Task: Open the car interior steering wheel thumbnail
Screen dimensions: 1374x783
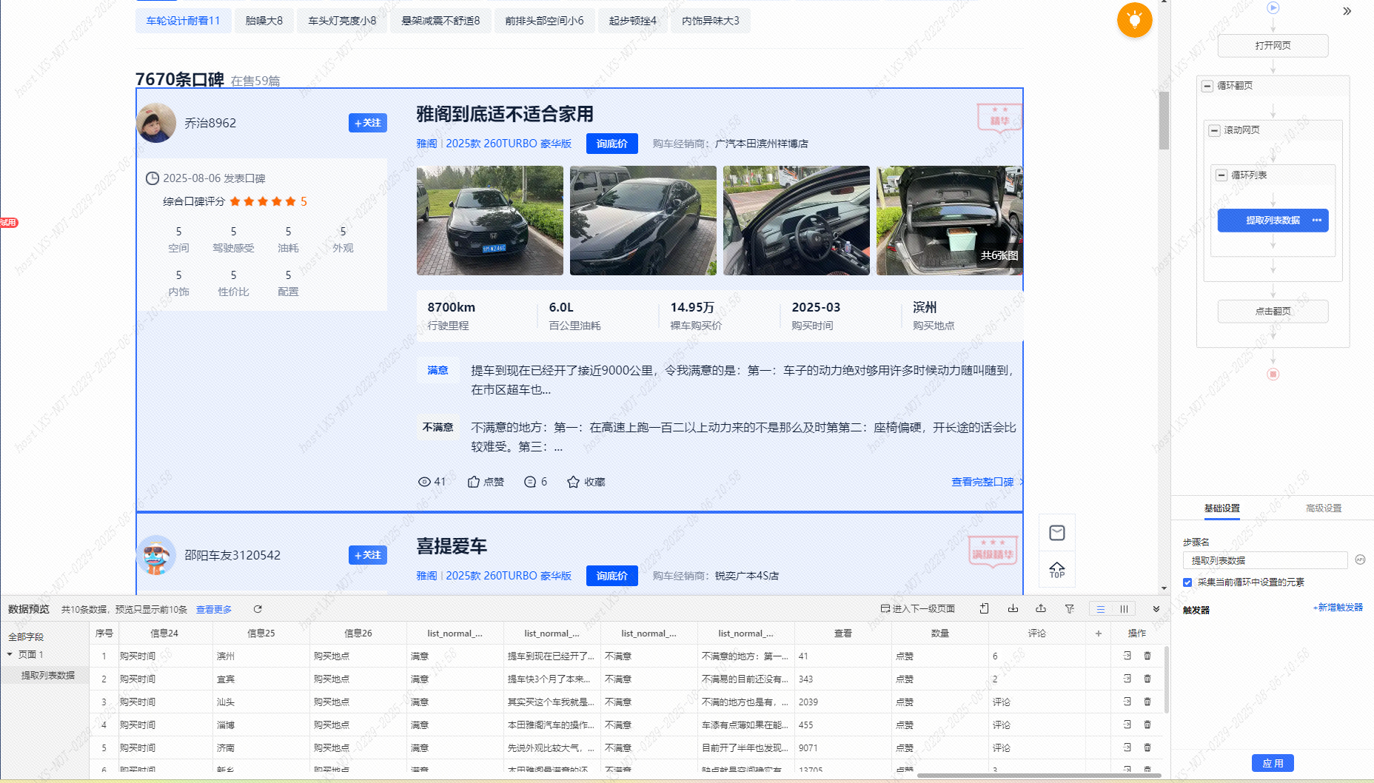Action: coord(797,221)
